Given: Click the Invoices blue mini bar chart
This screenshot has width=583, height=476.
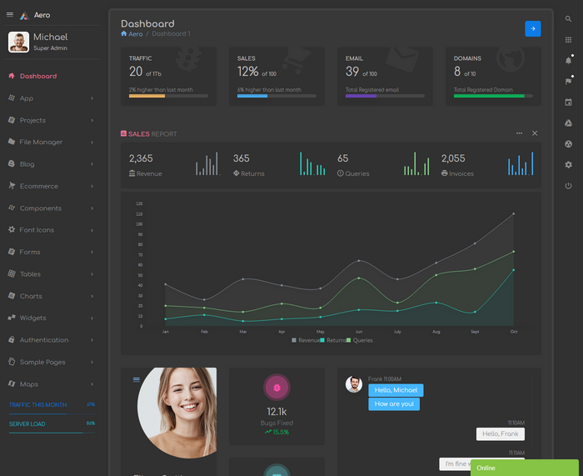Looking at the screenshot, I should 521,163.
